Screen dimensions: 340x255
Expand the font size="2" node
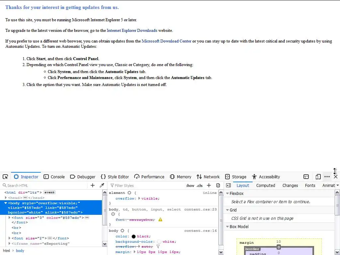click(x=9, y=238)
